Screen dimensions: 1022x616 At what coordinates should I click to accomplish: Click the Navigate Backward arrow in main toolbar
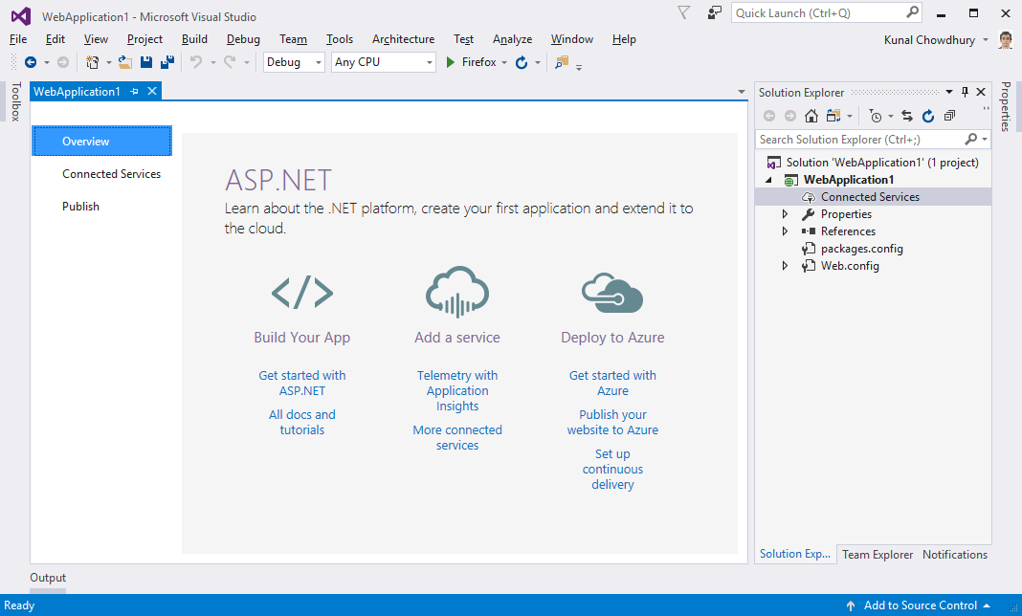[30, 62]
